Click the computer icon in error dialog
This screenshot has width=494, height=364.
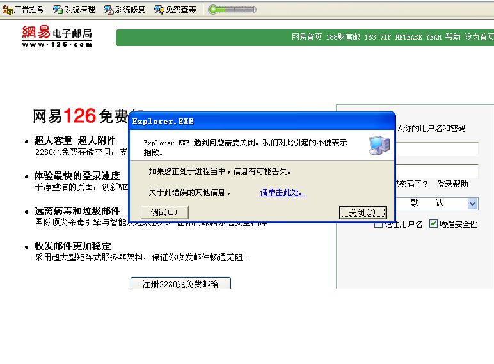(x=379, y=145)
